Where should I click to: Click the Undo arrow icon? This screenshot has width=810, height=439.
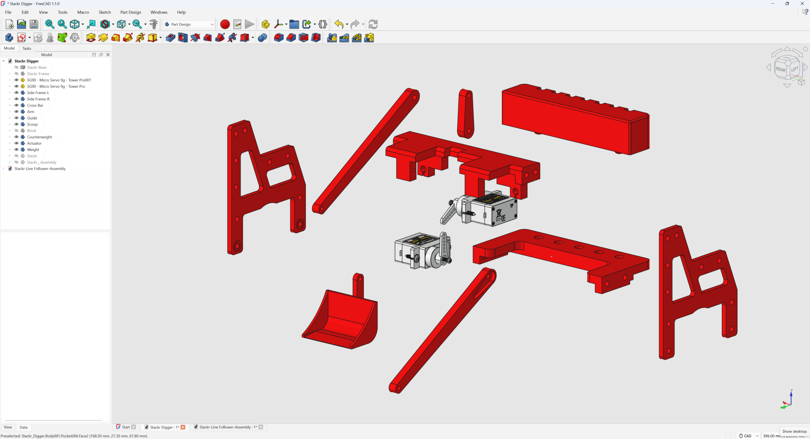tap(339, 24)
